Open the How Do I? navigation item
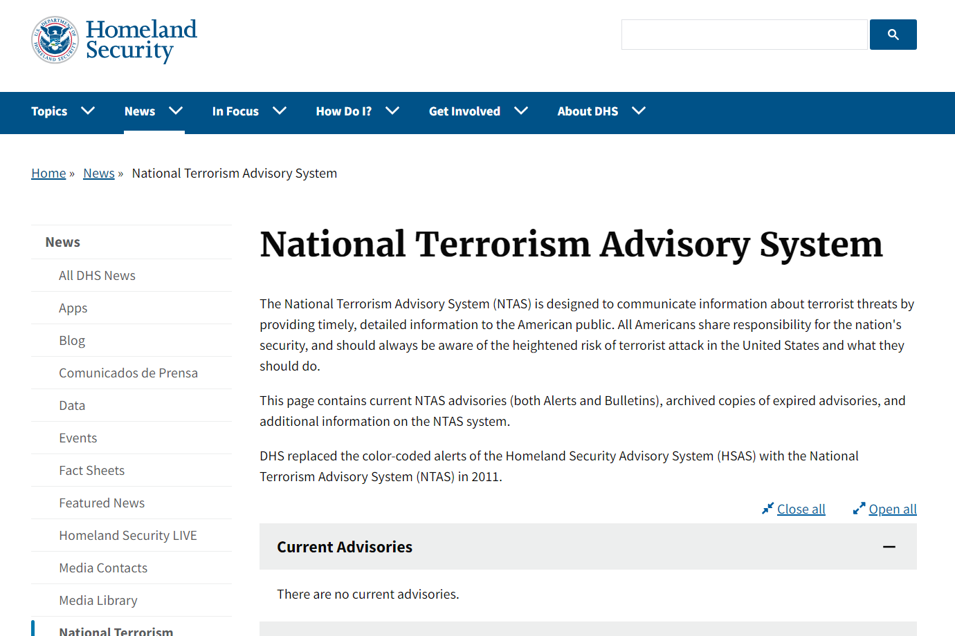Viewport: 955px width, 636px height. tap(344, 111)
